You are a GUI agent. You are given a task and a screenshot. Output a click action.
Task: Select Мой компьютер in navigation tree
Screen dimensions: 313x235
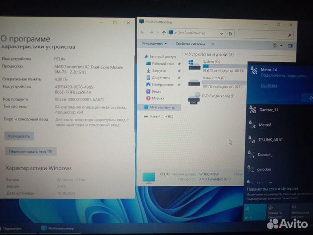pyautogui.click(x=159, y=107)
